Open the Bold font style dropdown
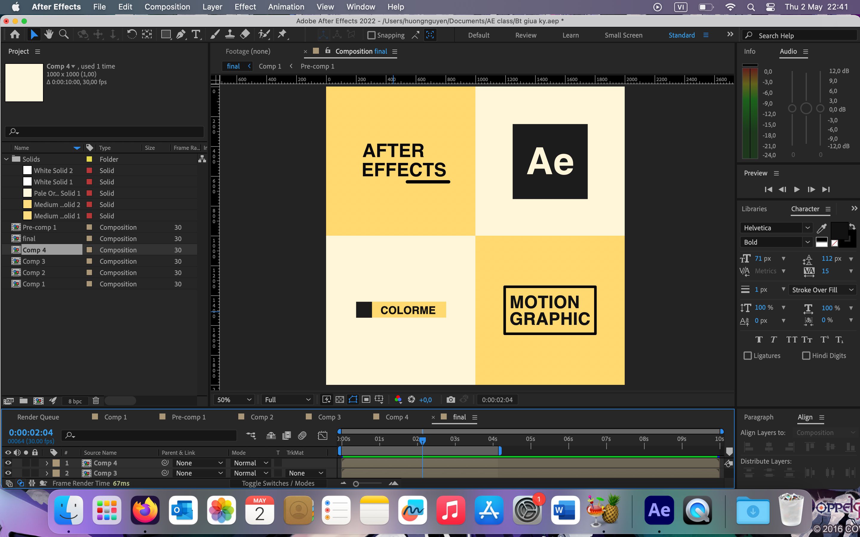The width and height of the screenshot is (860, 537). point(776,242)
